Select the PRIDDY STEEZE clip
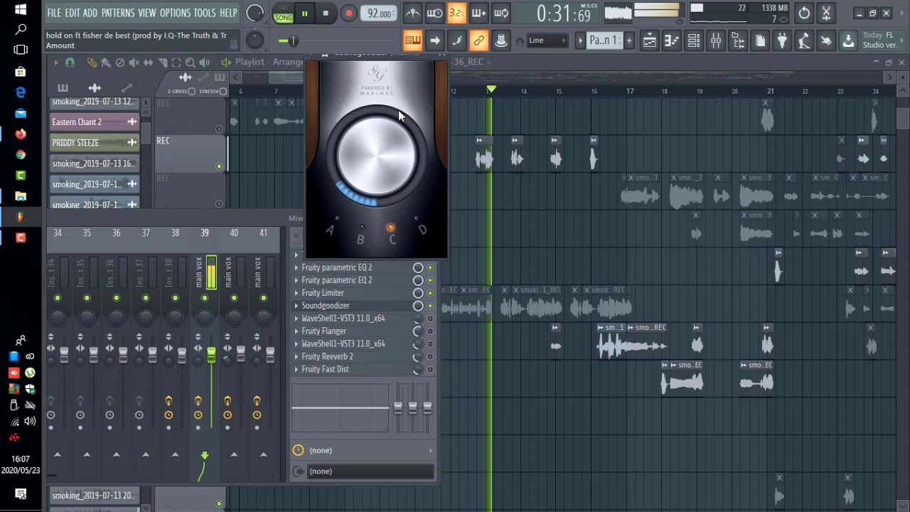 point(95,143)
